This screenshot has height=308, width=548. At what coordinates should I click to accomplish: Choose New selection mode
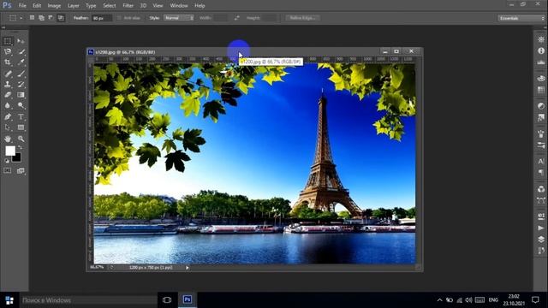[32, 18]
